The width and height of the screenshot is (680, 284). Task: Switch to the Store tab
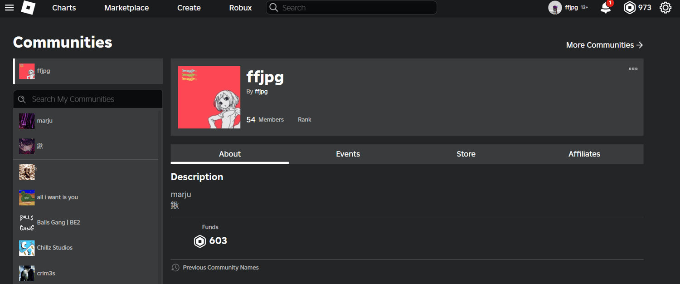pyautogui.click(x=466, y=154)
